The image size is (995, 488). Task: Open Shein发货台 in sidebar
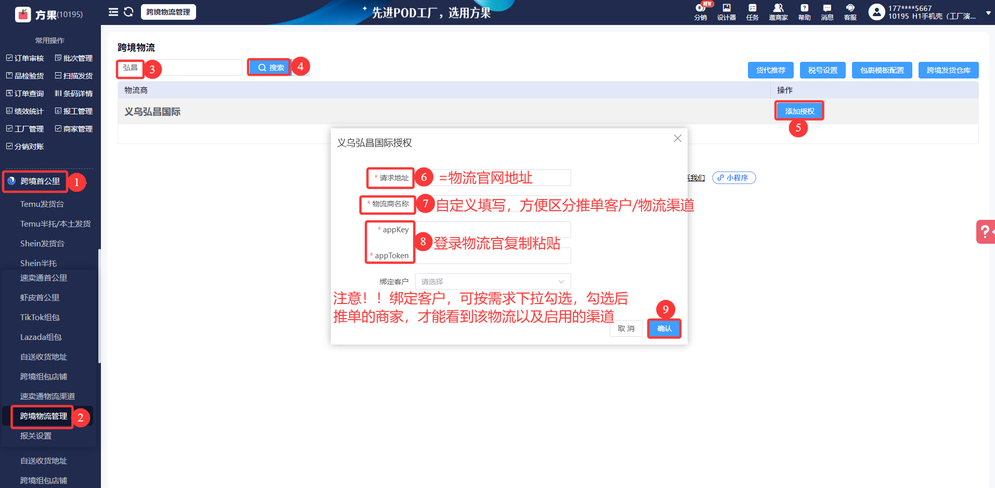[x=42, y=244]
